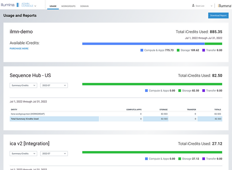This screenshot has height=170, width=232.
Task: Click the Sequence Hub green storage usage bar
Action: click(152, 84)
